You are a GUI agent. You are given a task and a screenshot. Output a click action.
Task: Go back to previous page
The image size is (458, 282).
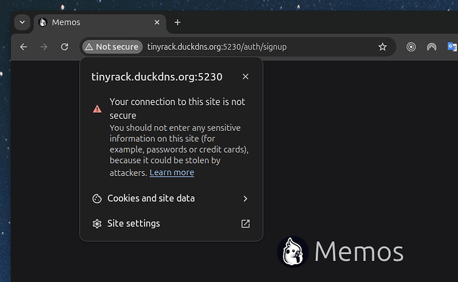(x=23, y=46)
